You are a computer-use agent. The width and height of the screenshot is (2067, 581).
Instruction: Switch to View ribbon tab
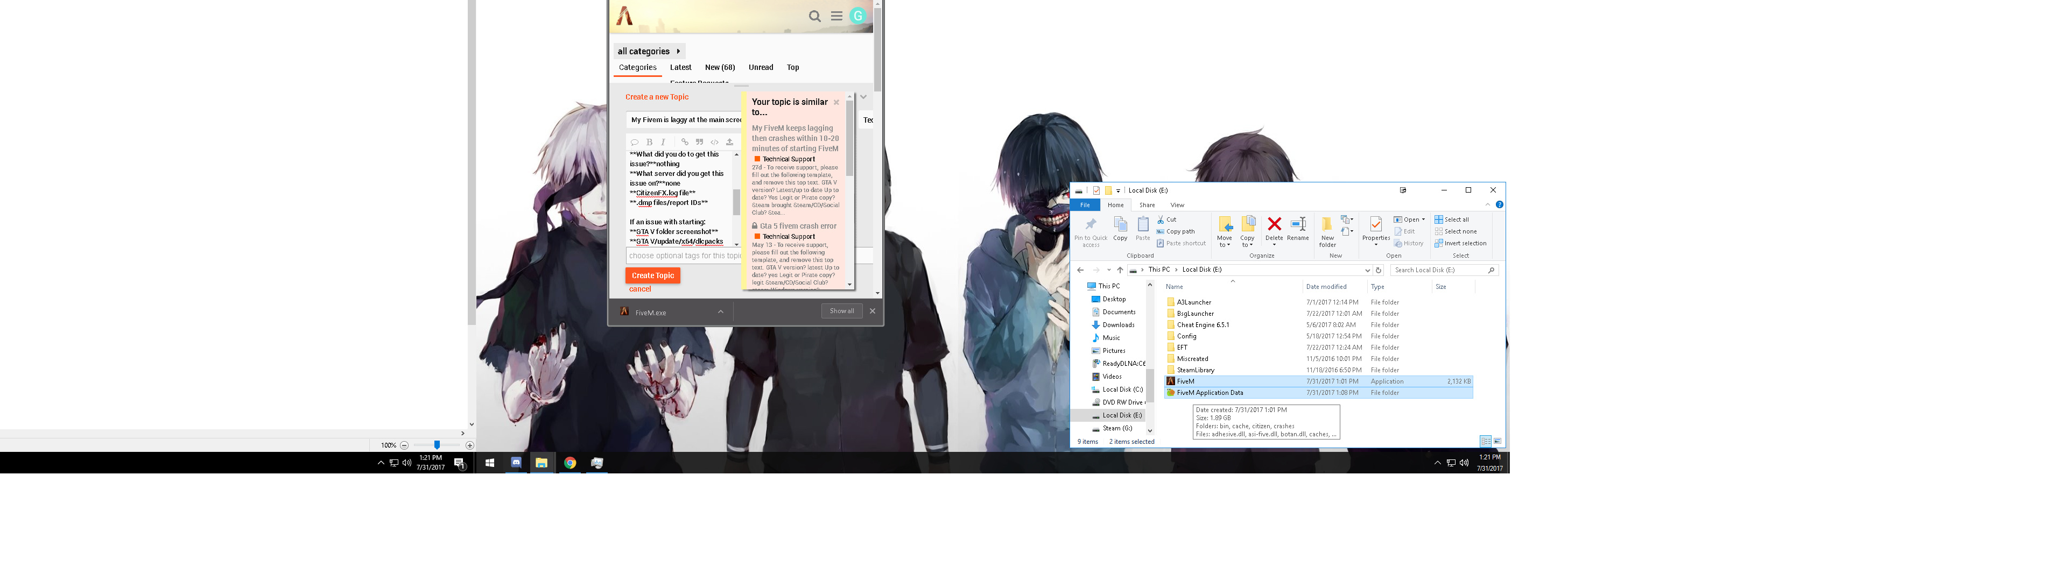tap(1177, 204)
